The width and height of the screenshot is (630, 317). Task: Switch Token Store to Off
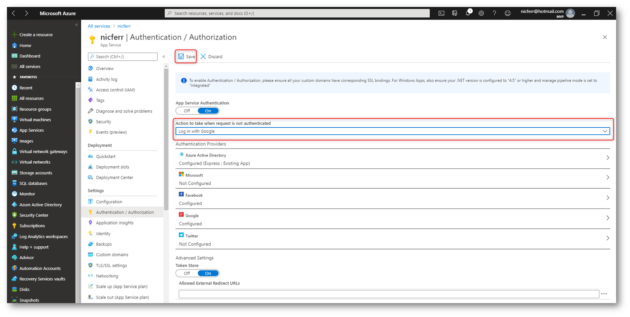pyautogui.click(x=187, y=273)
